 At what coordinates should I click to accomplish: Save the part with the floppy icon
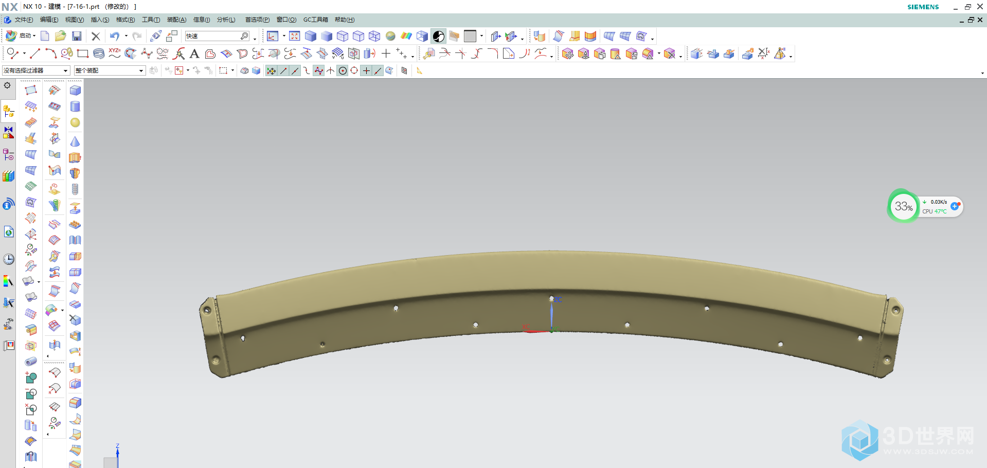pyautogui.click(x=77, y=36)
